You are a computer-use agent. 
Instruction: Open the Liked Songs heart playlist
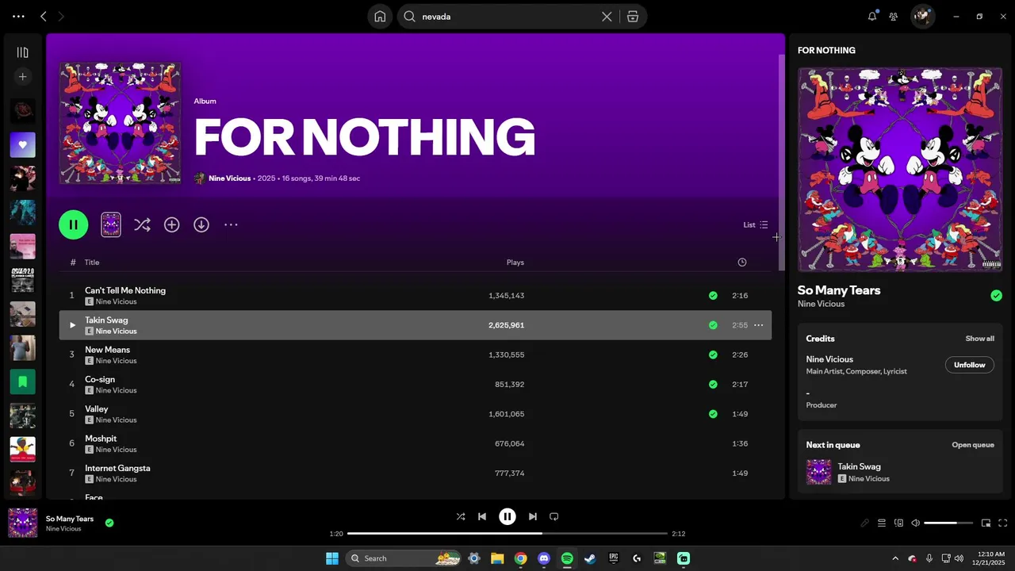click(22, 145)
